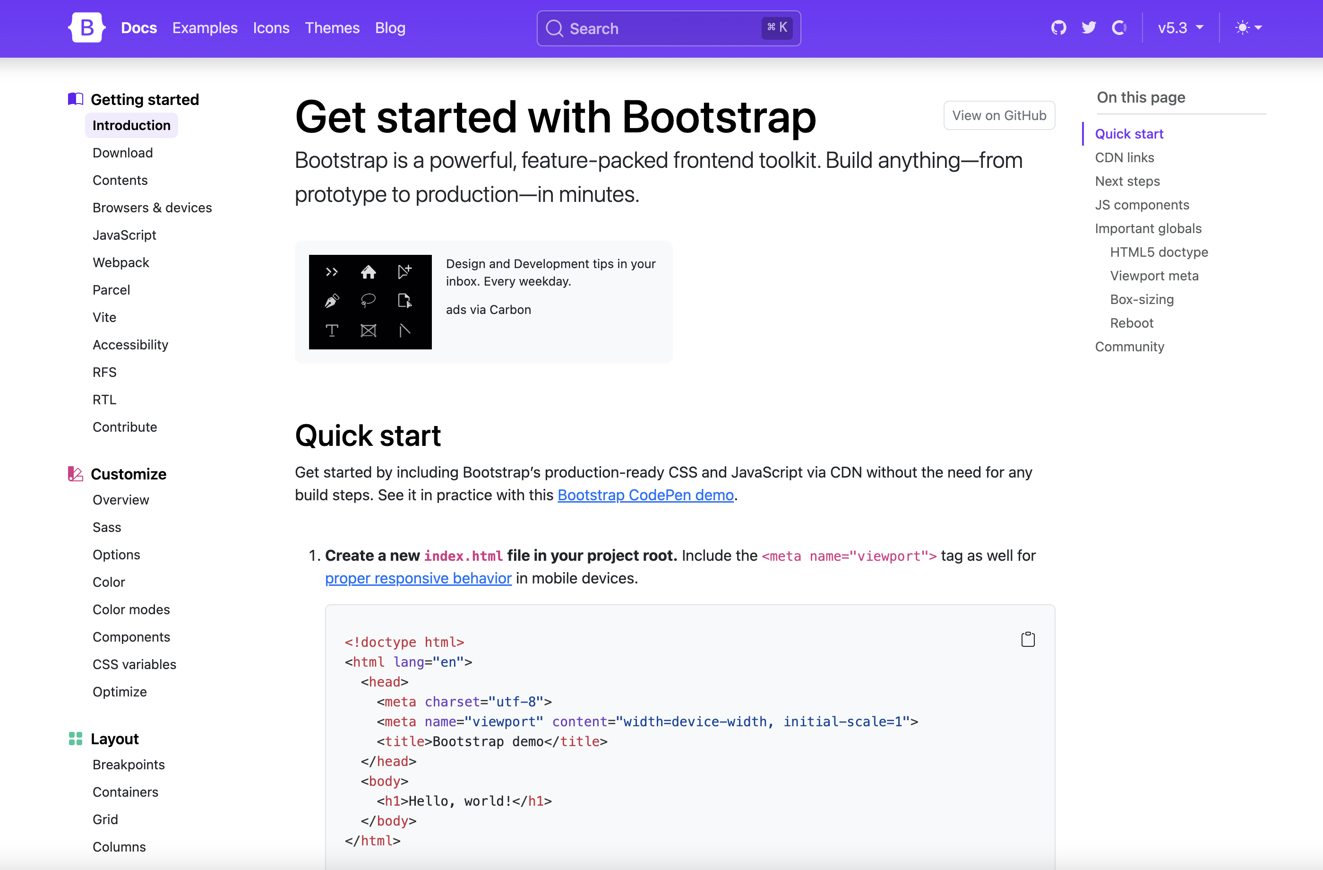Click the Layout grid icon
The image size is (1323, 870).
pyautogui.click(x=75, y=739)
